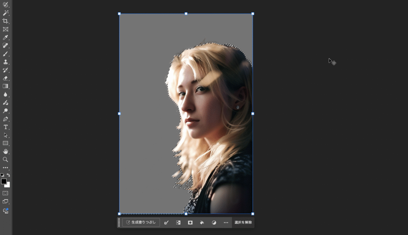
Task: Click the woman's earring in the photo
Action: [x=237, y=107]
